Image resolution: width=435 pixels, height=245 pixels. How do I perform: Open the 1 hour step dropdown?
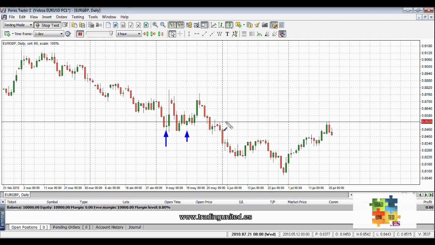point(128,34)
